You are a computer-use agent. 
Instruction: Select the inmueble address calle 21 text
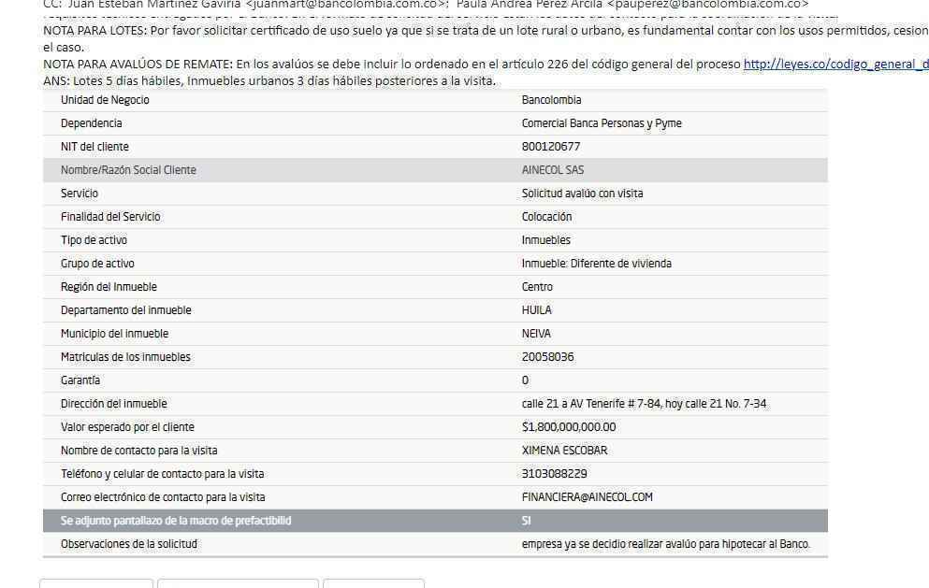click(644, 404)
